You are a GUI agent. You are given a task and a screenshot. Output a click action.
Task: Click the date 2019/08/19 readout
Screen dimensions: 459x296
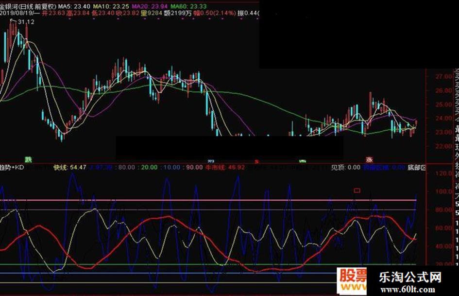pos(17,13)
